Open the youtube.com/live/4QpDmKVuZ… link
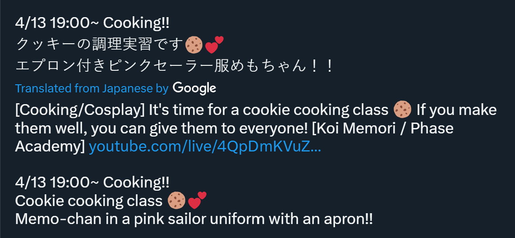 [205, 147]
